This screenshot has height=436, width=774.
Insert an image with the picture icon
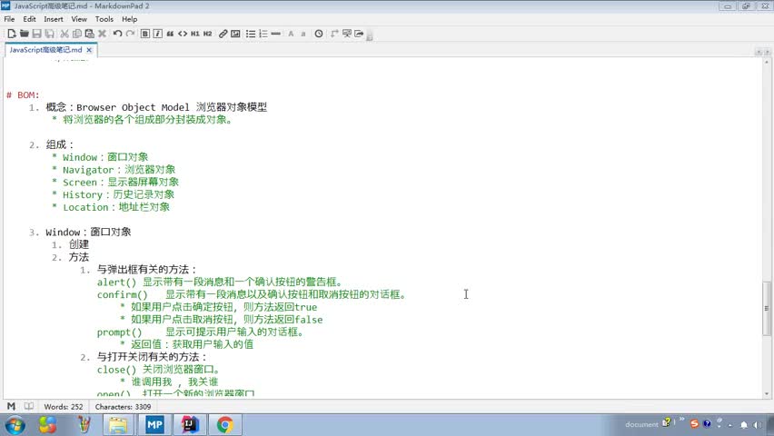coord(235,34)
